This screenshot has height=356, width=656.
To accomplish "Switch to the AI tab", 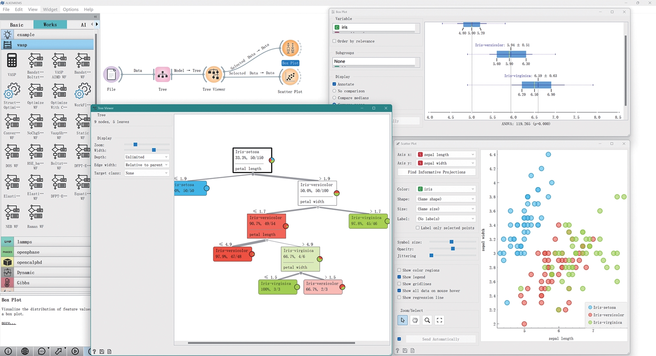I will 83,25.
